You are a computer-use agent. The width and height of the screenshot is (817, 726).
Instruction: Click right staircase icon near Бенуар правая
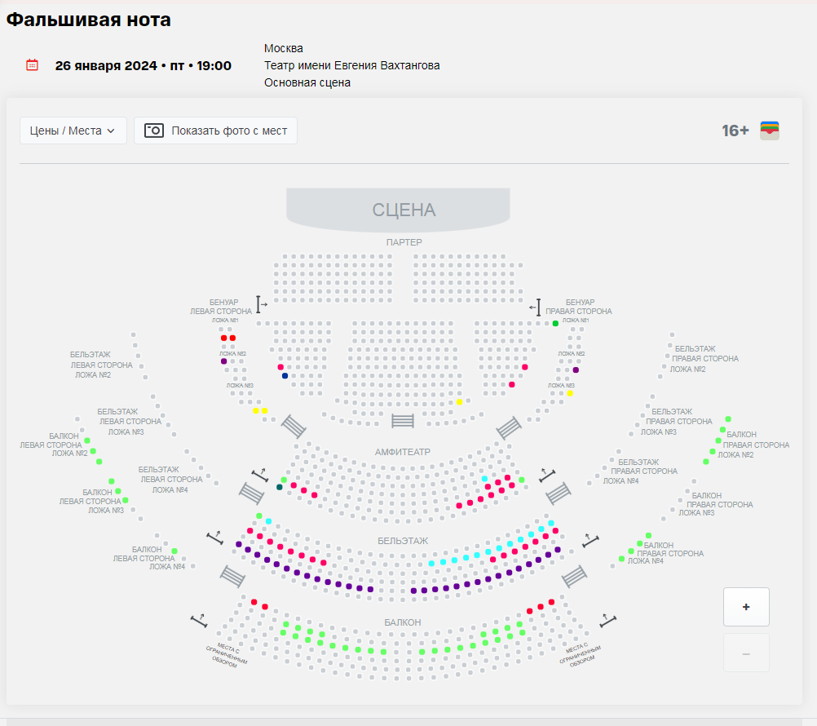509,428
